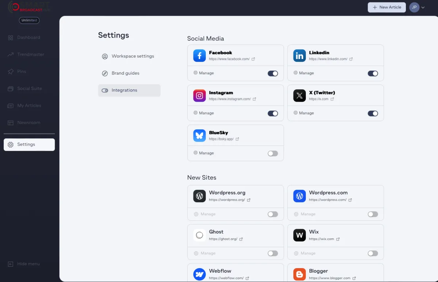Open Workspace settings tab
The height and width of the screenshot is (282, 438).
tap(129, 56)
